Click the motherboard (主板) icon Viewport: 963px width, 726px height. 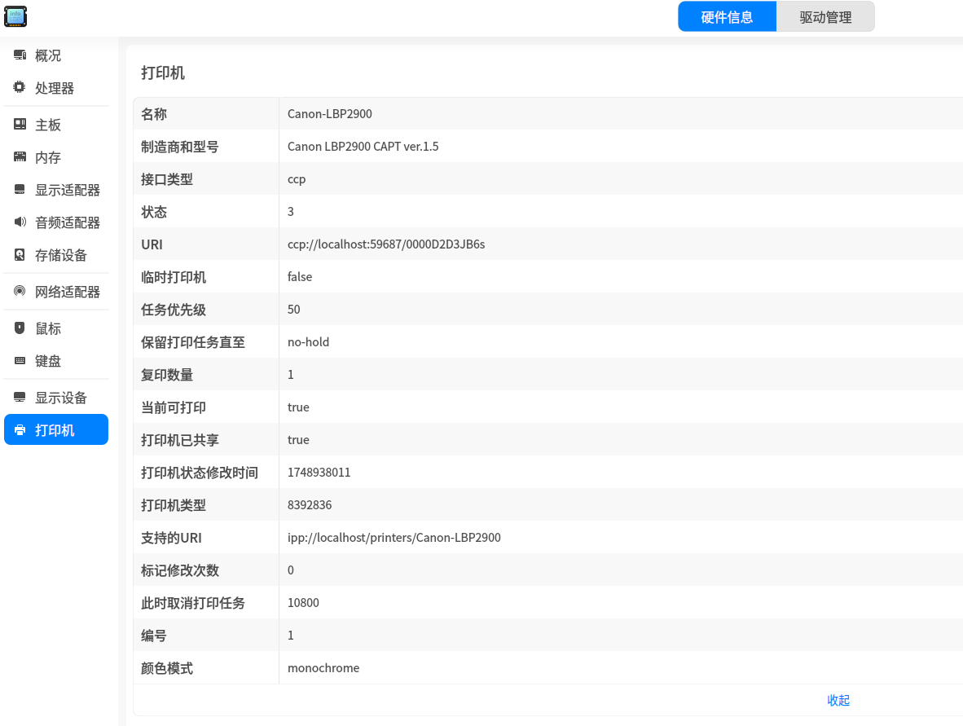click(20, 124)
